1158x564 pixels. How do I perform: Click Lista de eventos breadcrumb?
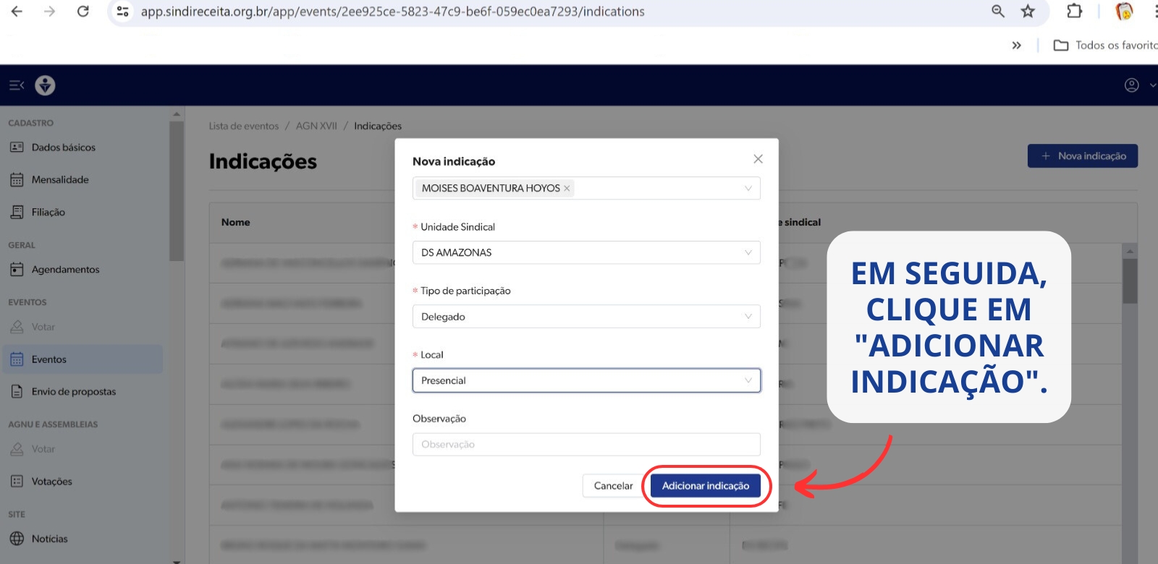pos(244,126)
